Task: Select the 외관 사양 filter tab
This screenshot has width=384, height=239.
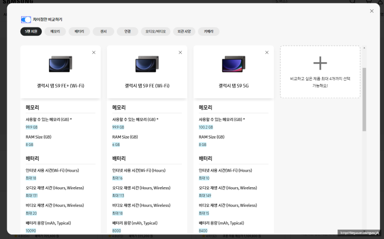Action: click(x=184, y=32)
